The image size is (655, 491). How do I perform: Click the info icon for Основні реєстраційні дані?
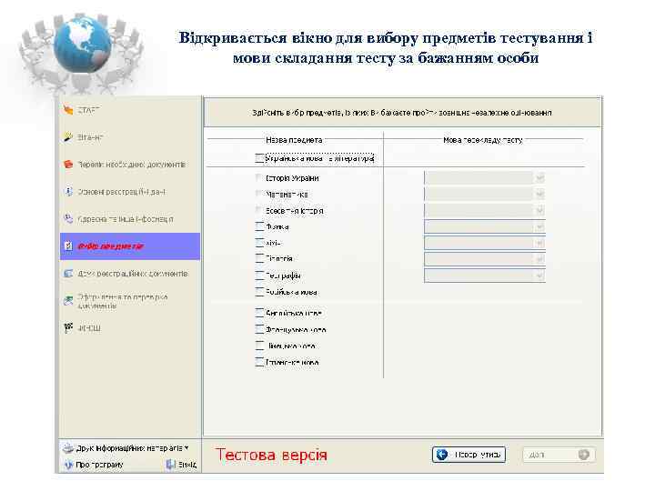(x=68, y=192)
